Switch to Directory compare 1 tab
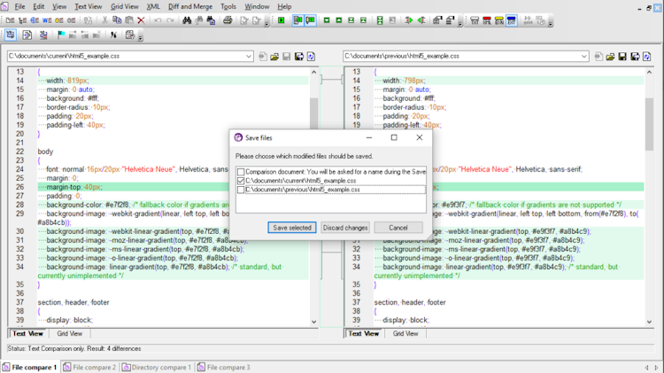 point(157,367)
